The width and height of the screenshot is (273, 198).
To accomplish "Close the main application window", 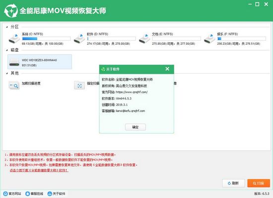I will [266, 4].
